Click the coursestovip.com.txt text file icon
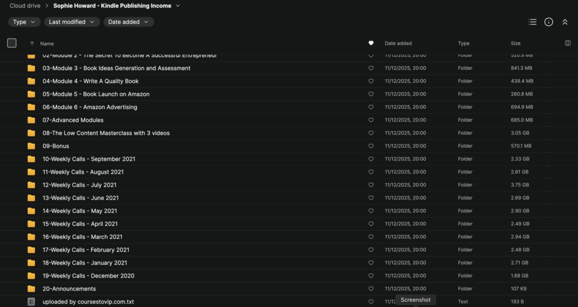 [32, 301]
